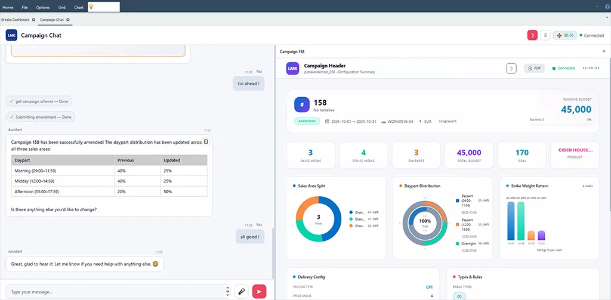The height and width of the screenshot is (300, 611).
Task: Click the updated 50% table cell
Action: pyautogui.click(x=184, y=191)
